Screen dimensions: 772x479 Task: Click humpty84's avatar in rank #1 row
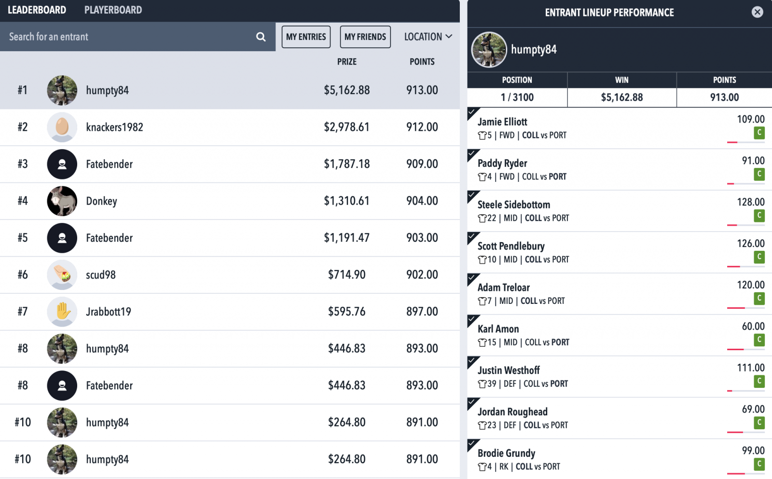(x=62, y=90)
